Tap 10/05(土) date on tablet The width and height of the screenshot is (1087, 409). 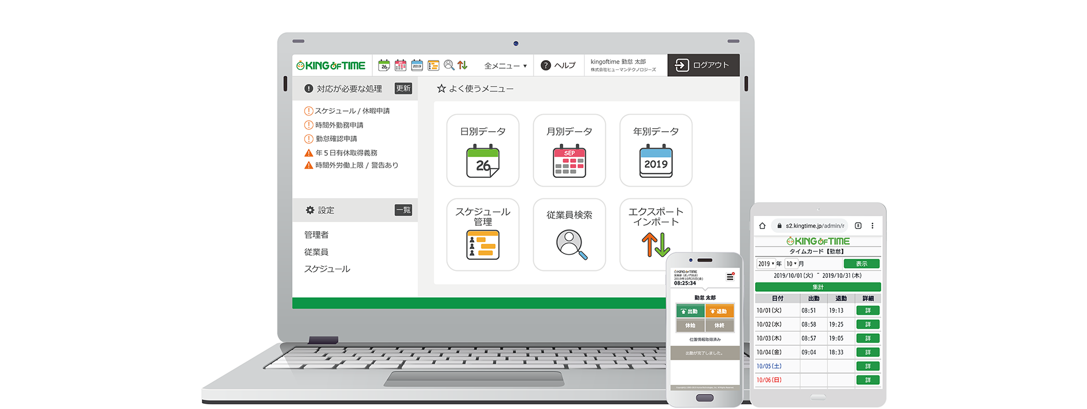[x=769, y=366]
